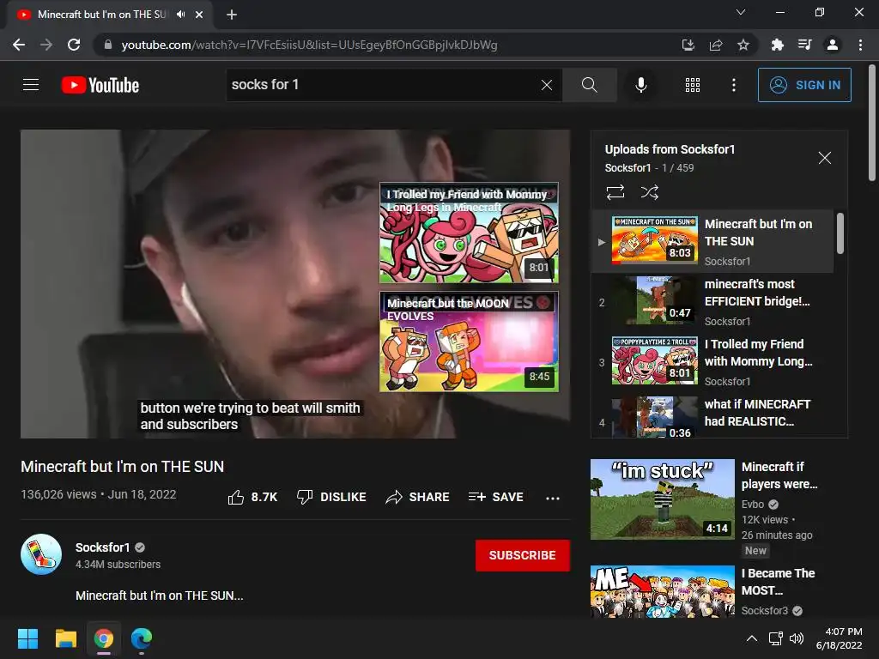Open Chrome three-dot menu
Viewport: 879px width, 659px height.
[860, 45]
